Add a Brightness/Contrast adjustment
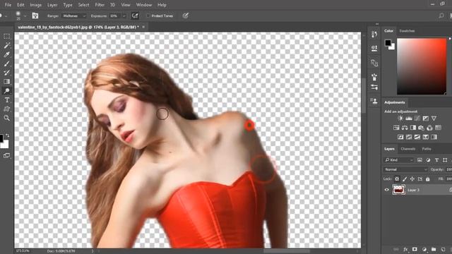The image size is (452, 254). click(x=400, y=119)
